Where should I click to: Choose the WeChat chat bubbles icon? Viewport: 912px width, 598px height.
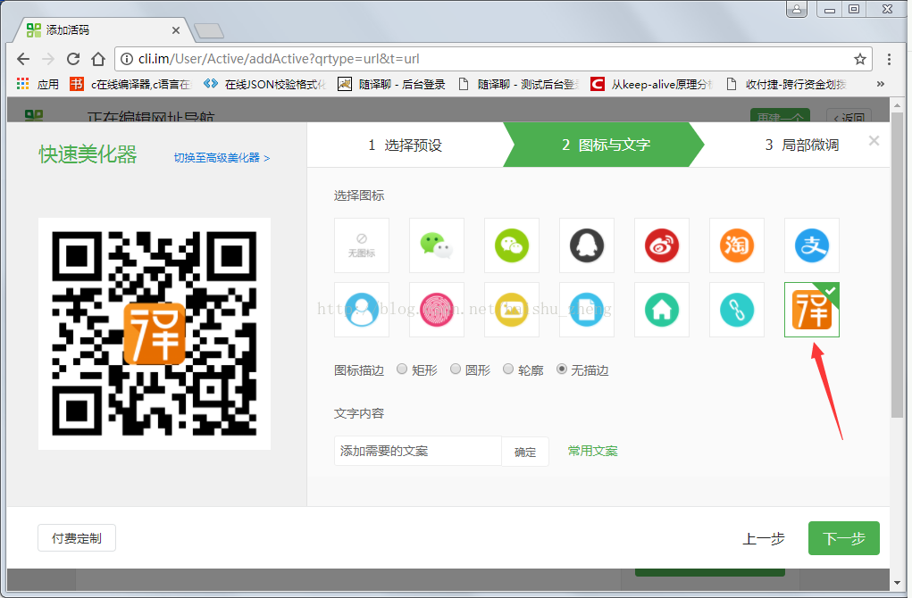pos(436,245)
